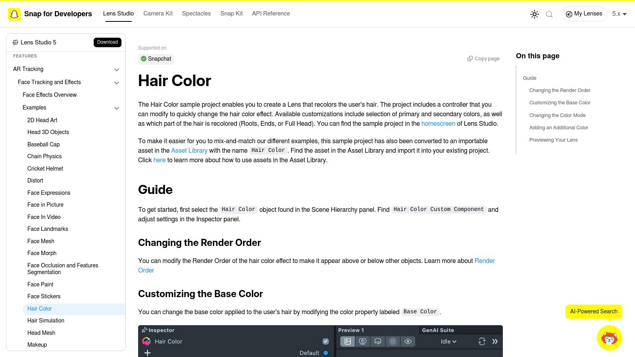Open Face Effects Overview page
Image resolution: width=635 pixels, height=357 pixels.
pyautogui.click(x=50, y=95)
